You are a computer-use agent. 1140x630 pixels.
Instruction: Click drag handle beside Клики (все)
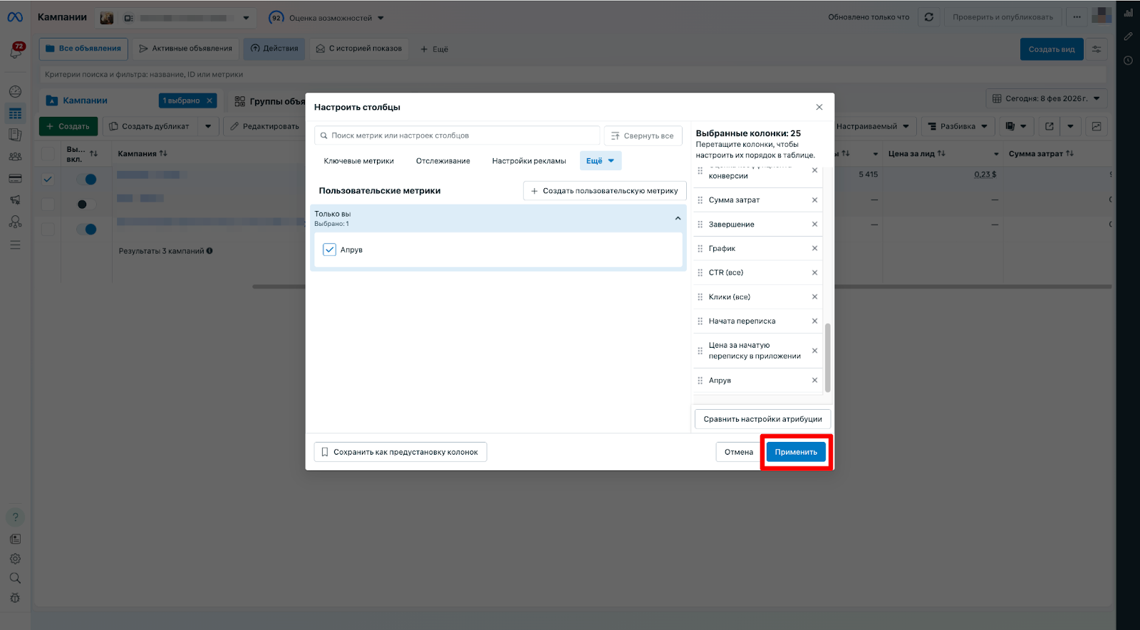[x=700, y=297]
